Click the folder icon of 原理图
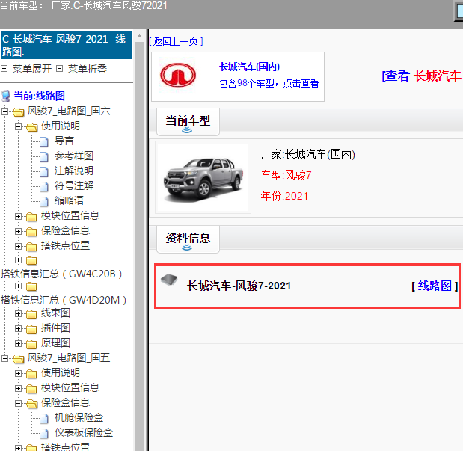The height and width of the screenshot is (451, 463). pos(31,344)
